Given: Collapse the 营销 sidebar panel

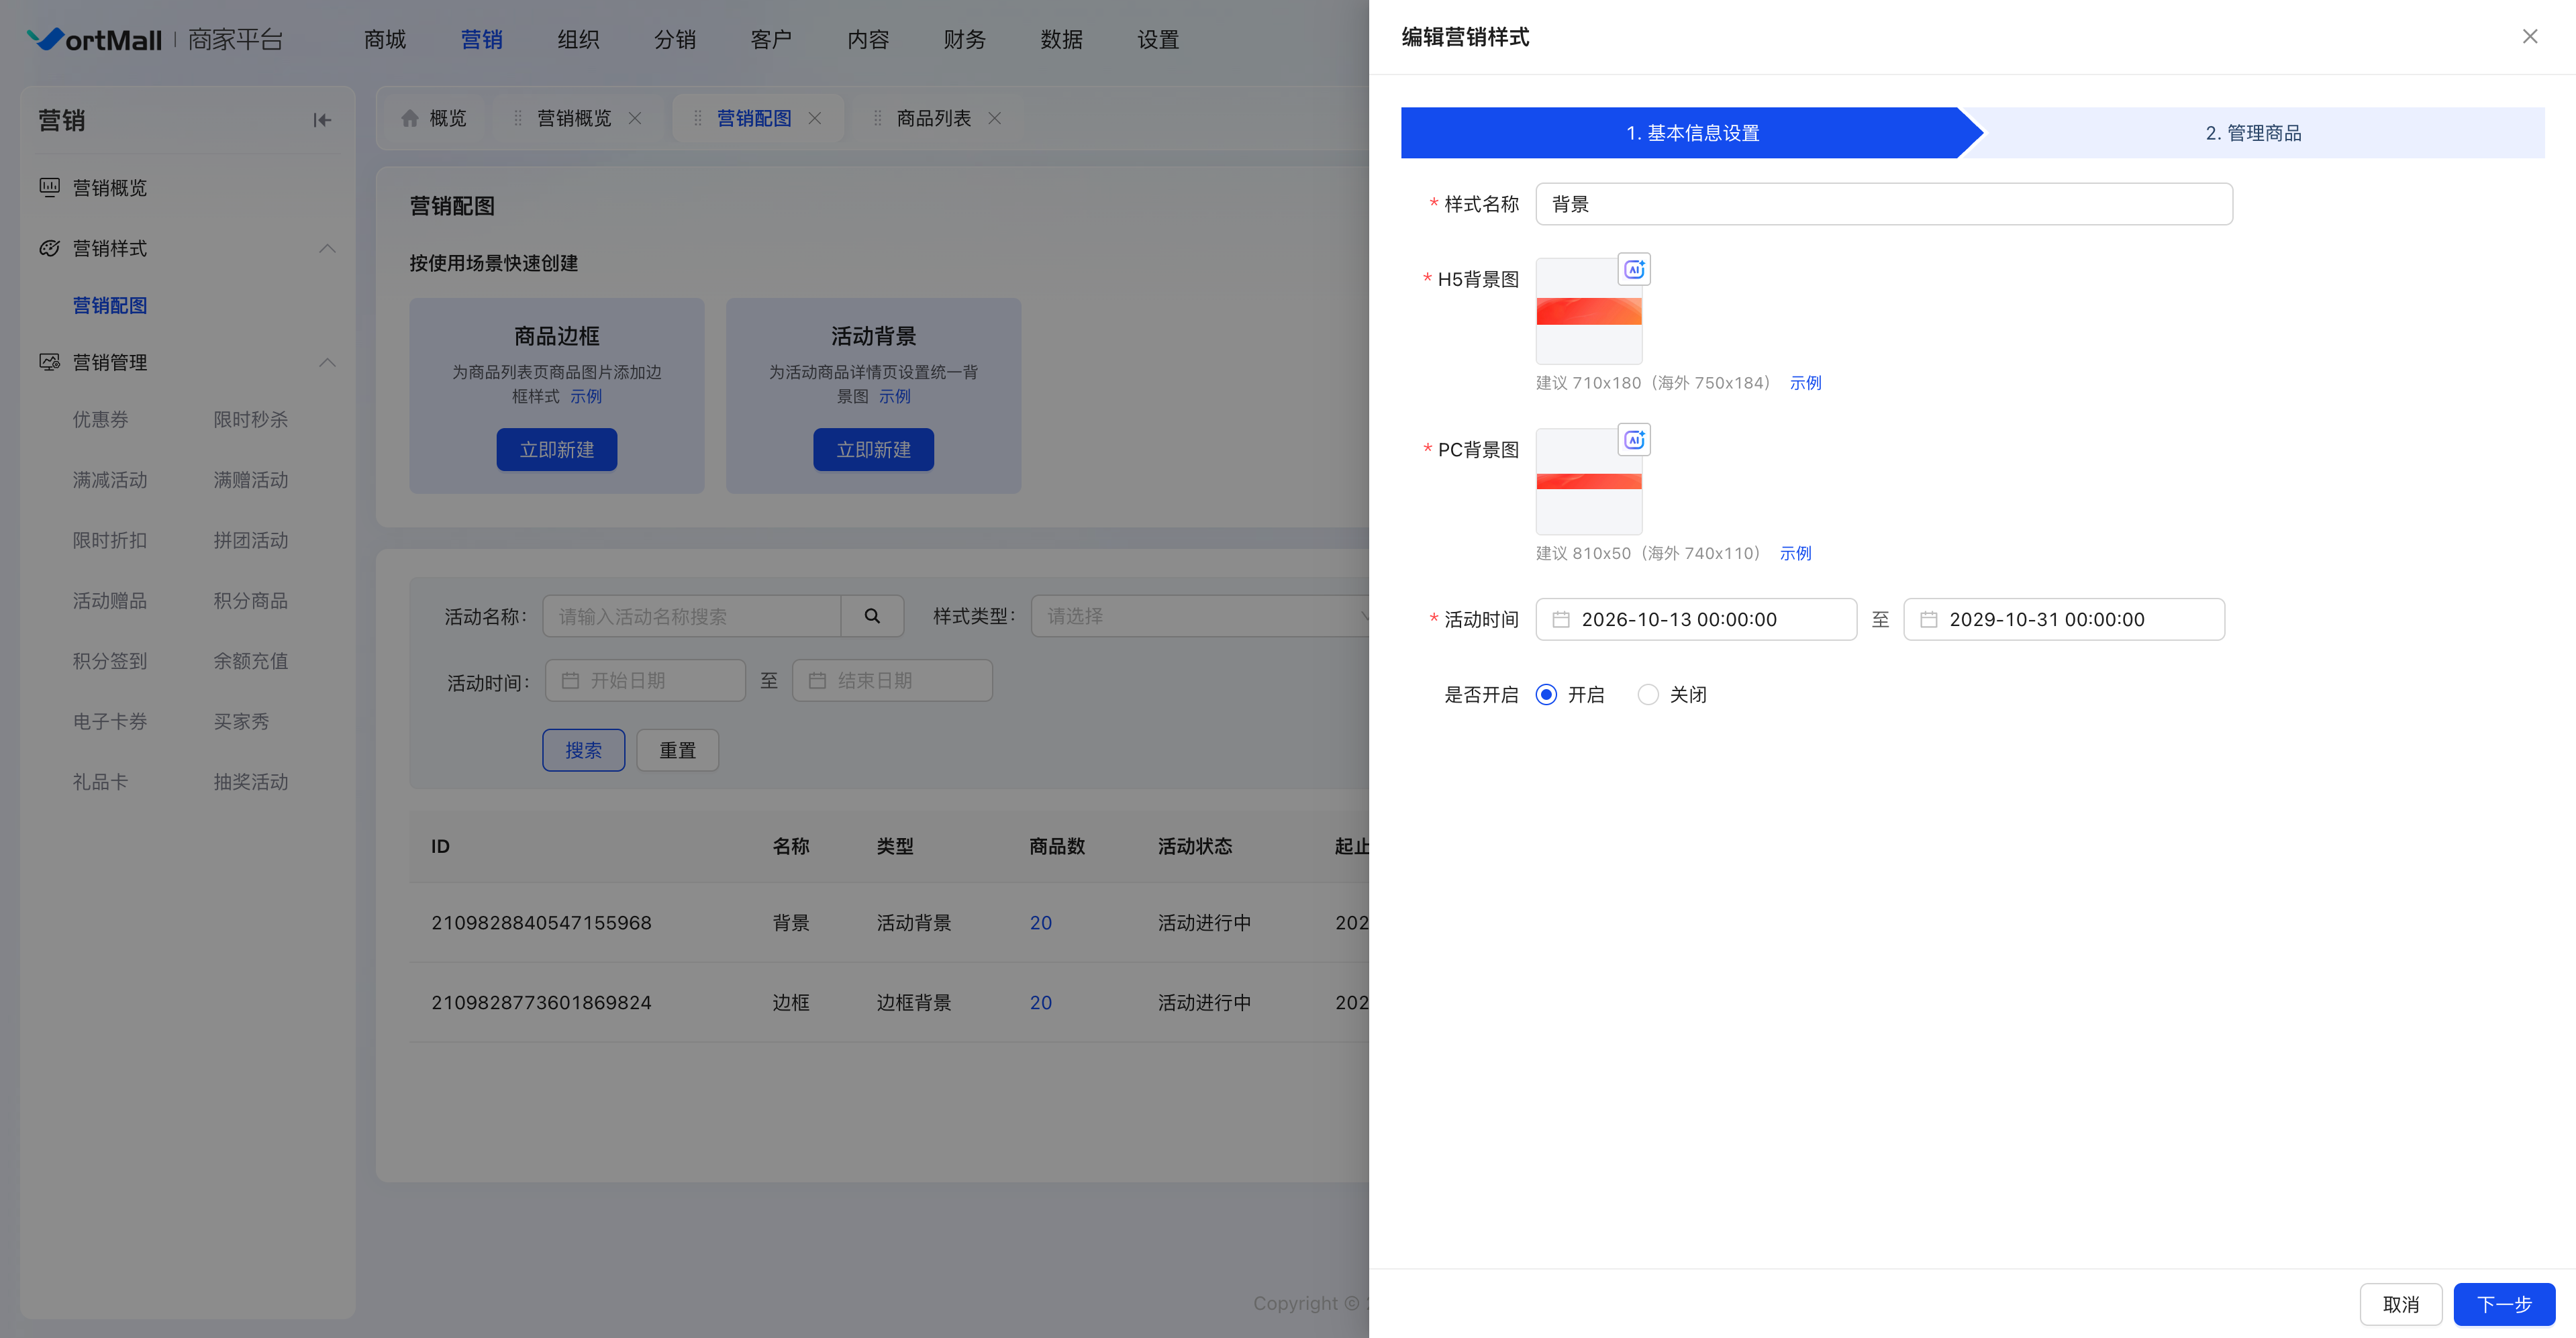Looking at the screenshot, I should 322,120.
